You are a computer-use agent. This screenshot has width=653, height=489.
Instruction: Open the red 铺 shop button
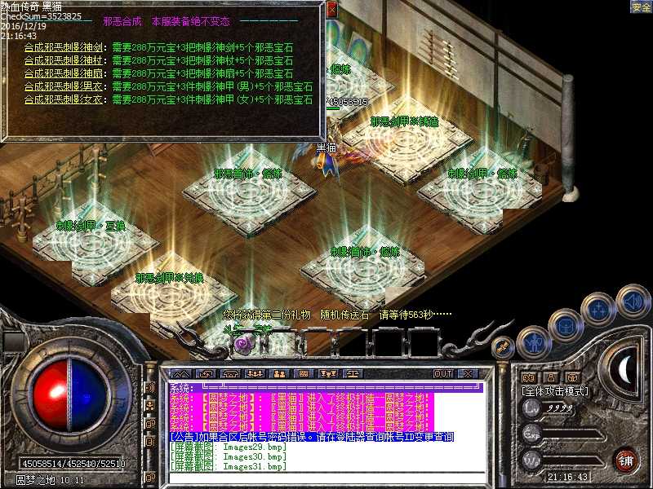pos(626,460)
